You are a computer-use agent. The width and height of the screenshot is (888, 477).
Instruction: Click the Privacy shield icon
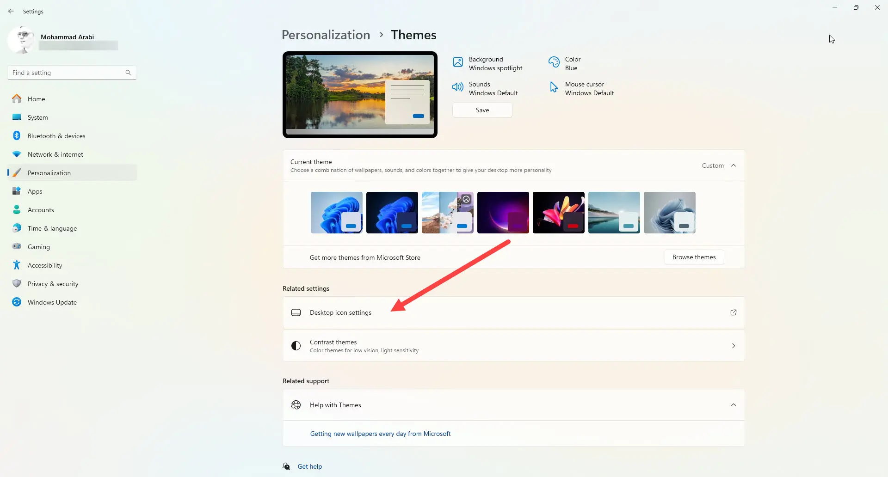click(17, 283)
